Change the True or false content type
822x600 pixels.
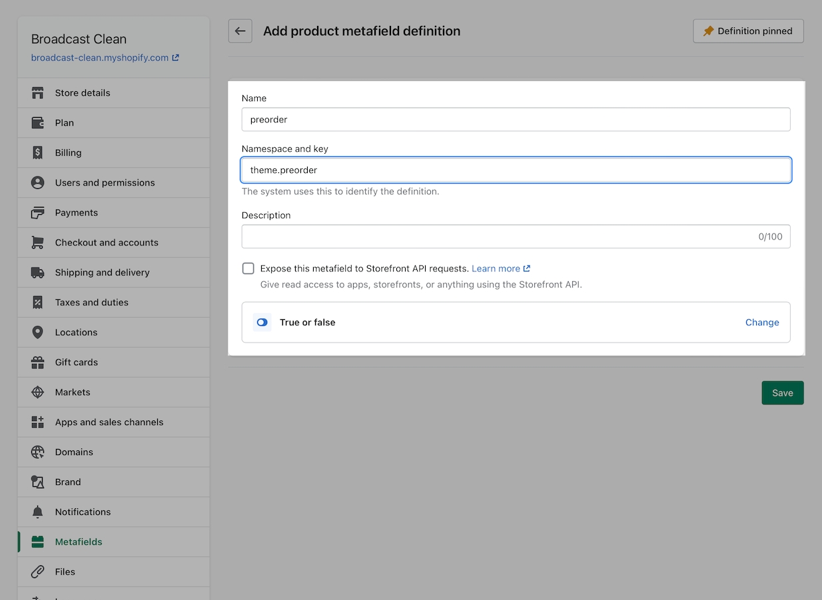761,323
